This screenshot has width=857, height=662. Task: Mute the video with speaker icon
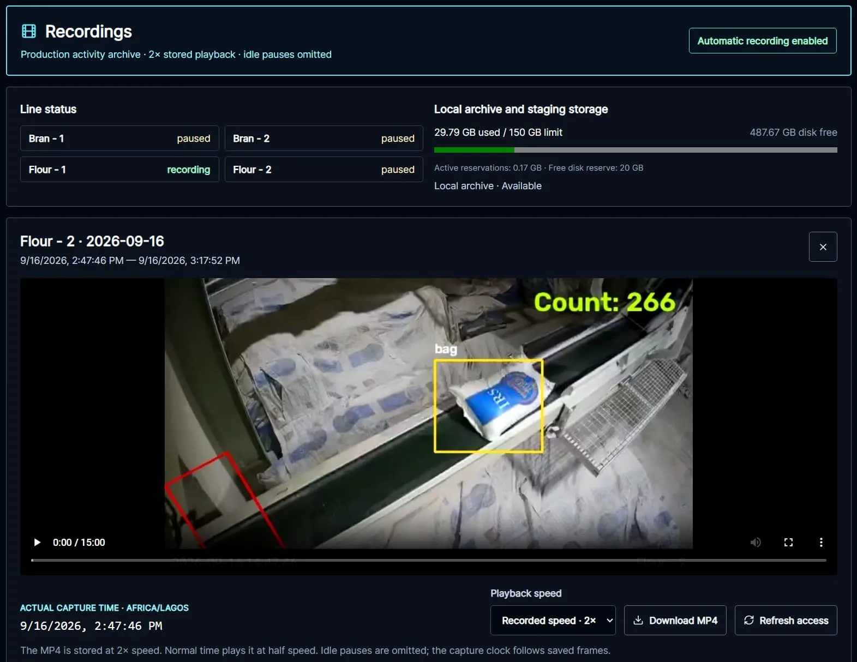click(756, 543)
